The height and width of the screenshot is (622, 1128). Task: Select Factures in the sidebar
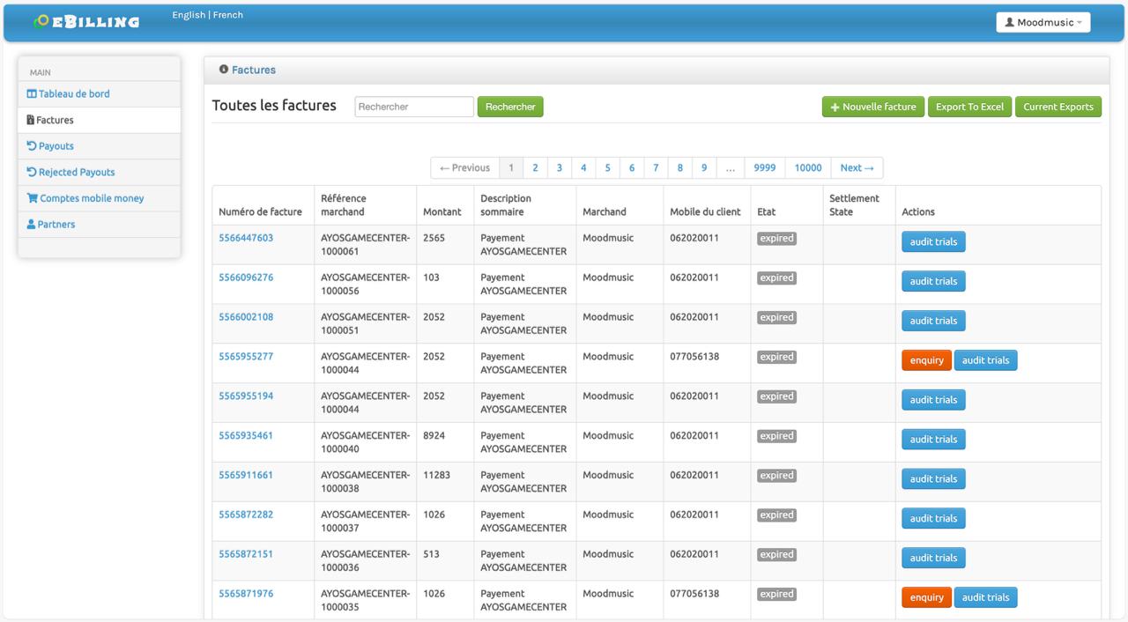point(50,120)
